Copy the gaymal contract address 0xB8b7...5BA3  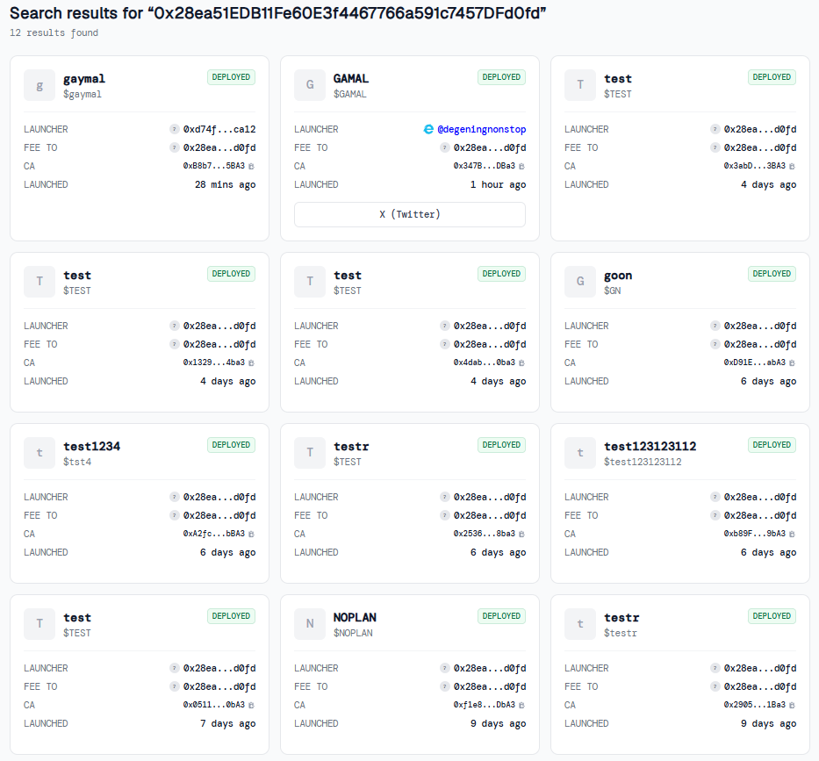pyautogui.click(x=251, y=166)
